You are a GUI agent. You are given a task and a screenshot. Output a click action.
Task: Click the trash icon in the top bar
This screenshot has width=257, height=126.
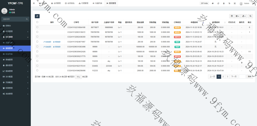224,3
